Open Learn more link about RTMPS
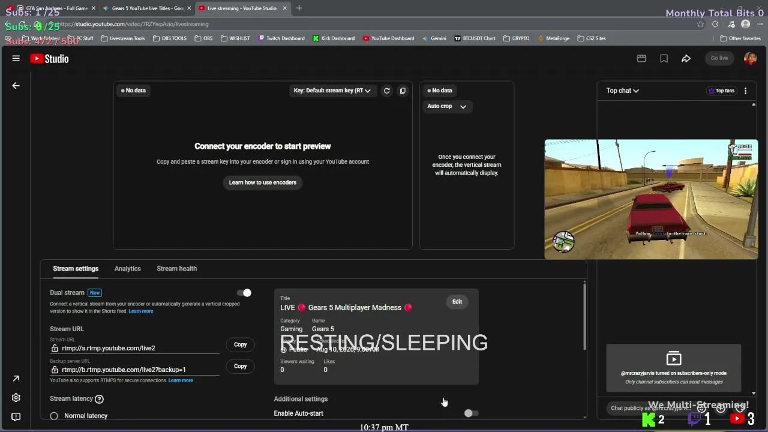 point(181,380)
